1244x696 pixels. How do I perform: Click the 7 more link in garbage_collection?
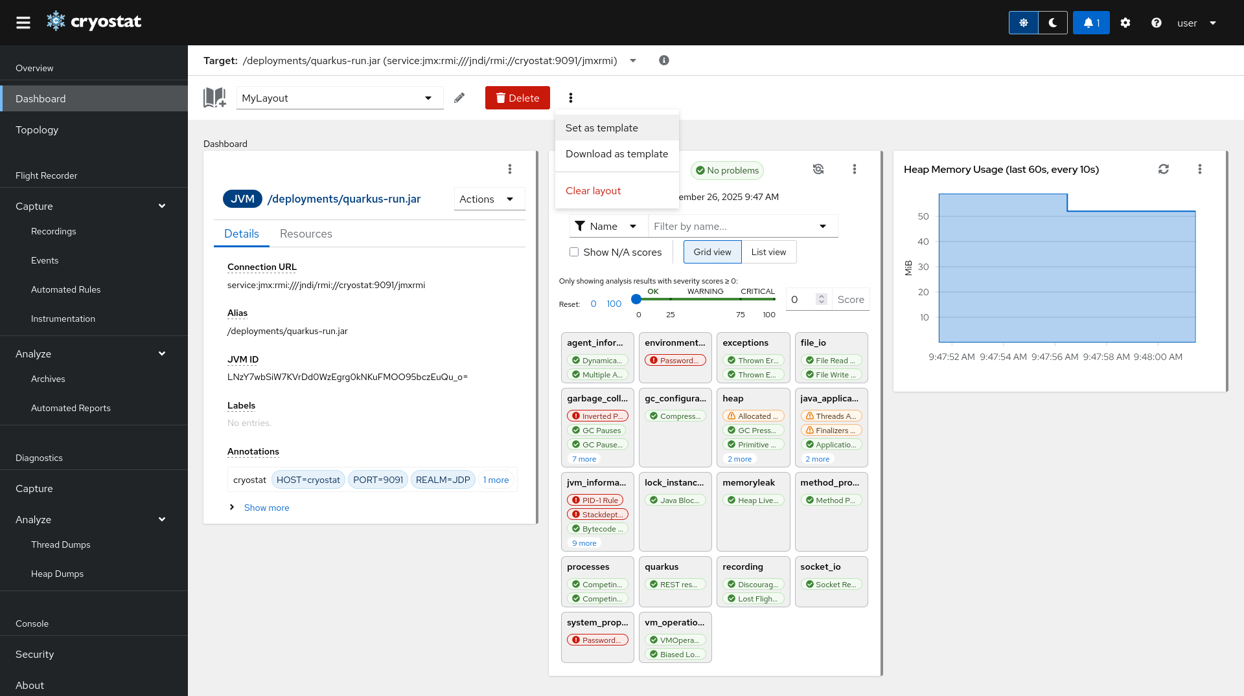tap(584, 459)
